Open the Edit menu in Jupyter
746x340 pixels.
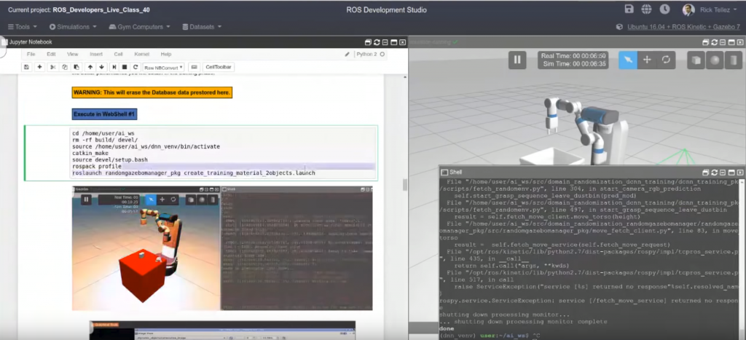[52, 54]
